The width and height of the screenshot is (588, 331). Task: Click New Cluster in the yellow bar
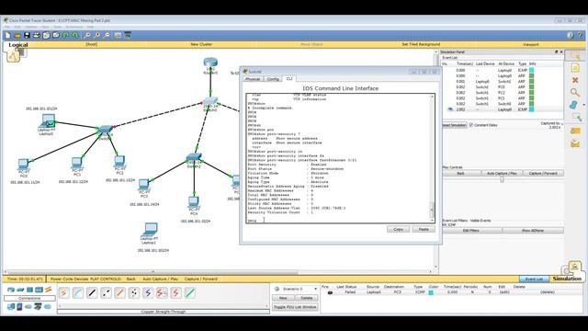tap(201, 44)
